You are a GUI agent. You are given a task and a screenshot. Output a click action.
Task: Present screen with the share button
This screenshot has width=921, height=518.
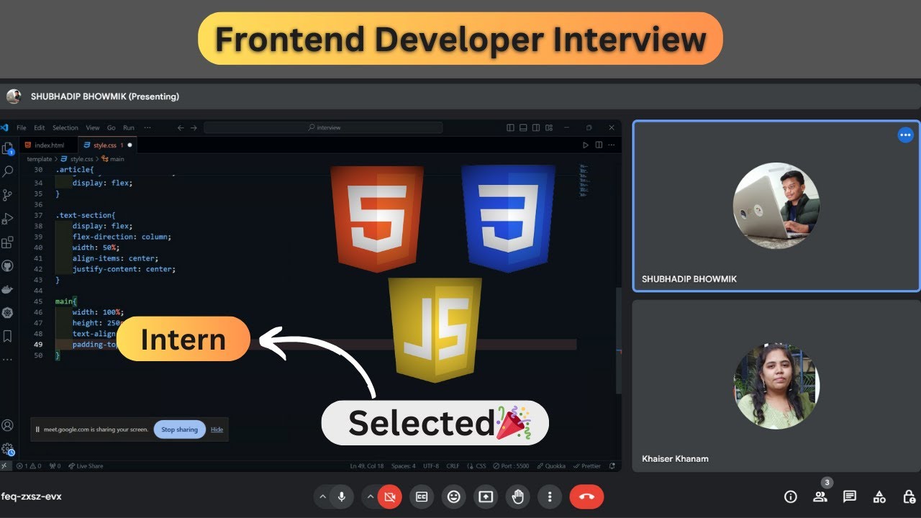(x=486, y=496)
